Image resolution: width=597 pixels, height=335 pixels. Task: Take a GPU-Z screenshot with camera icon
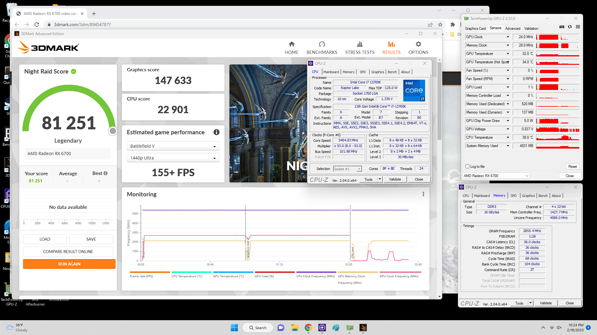click(562, 27)
